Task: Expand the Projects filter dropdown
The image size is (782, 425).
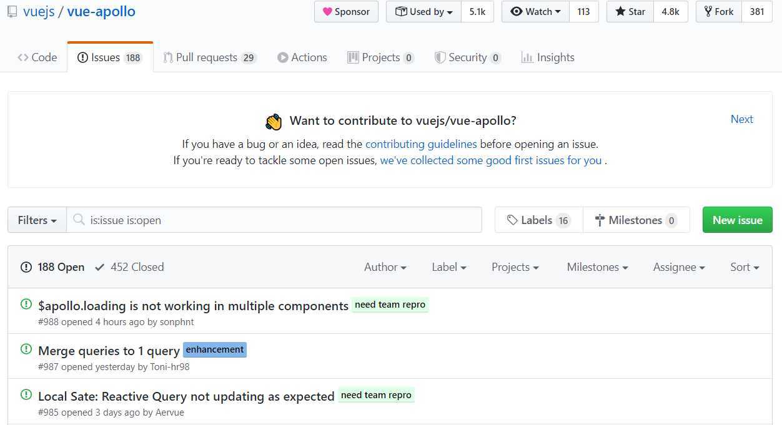Action: point(515,267)
